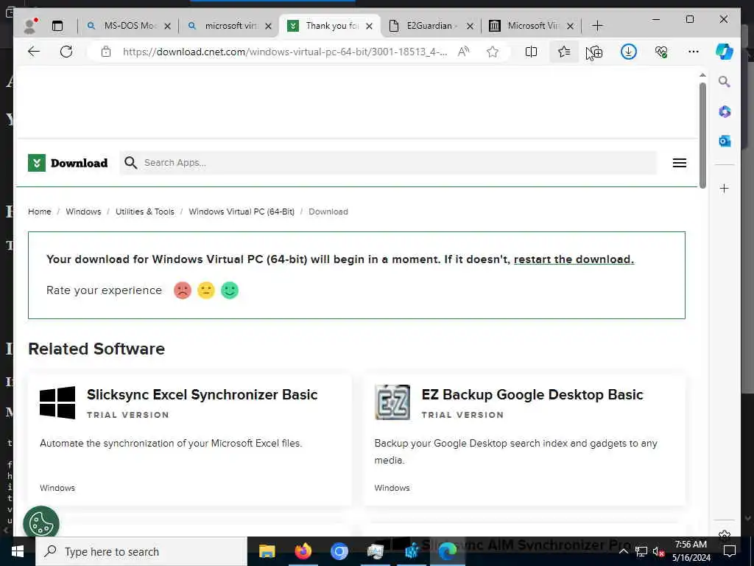Close the E2Guardian tab
754x566 pixels.
470,26
